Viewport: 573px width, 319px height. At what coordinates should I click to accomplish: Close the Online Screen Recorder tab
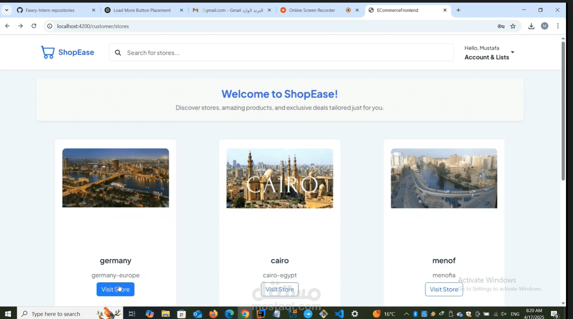(x=357, y=10)
